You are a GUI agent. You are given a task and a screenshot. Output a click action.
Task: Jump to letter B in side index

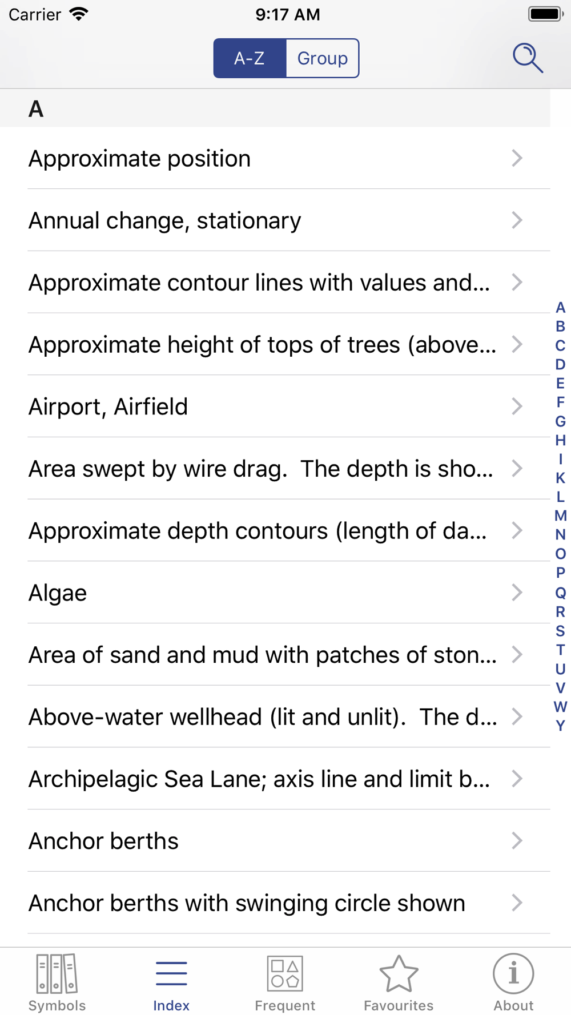point(561,327)
